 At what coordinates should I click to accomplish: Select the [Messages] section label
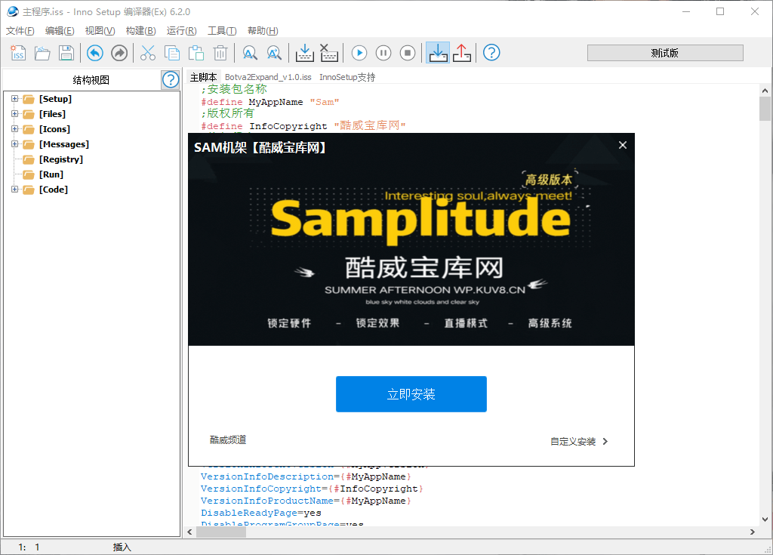64,144
